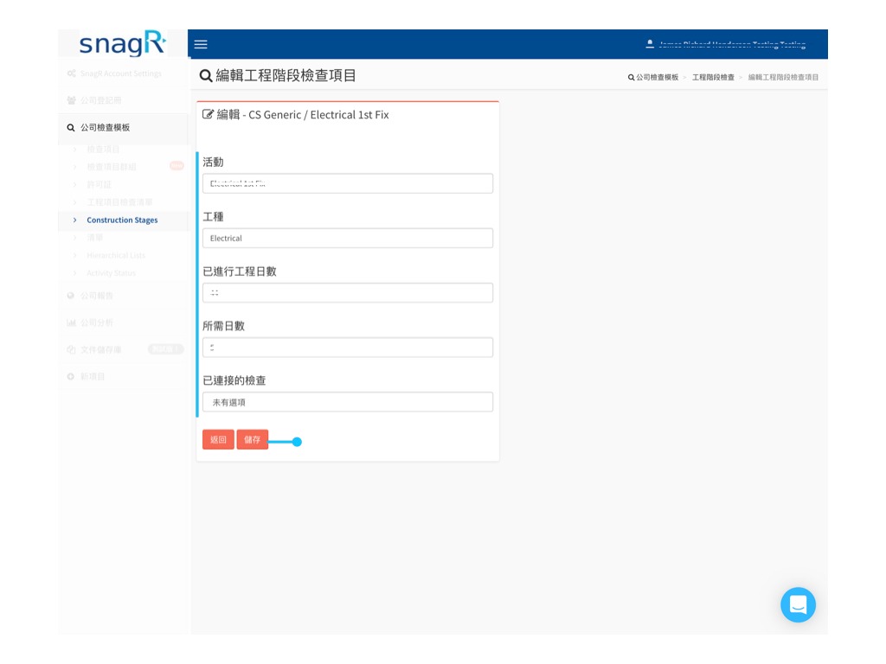The image size is (886, 664).
Task: Click the 活動 input field
Action: (x=348, y=183)
